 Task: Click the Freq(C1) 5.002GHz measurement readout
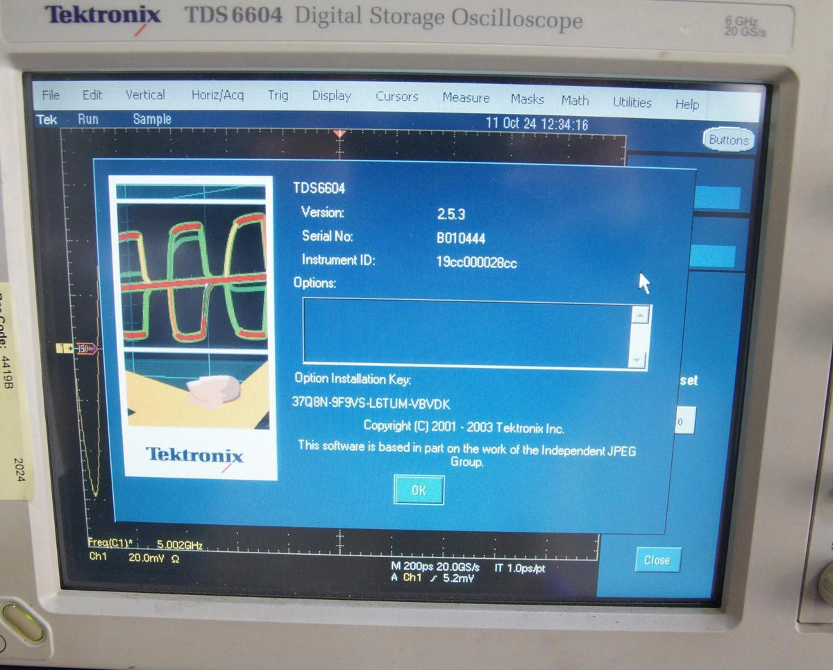145,545
